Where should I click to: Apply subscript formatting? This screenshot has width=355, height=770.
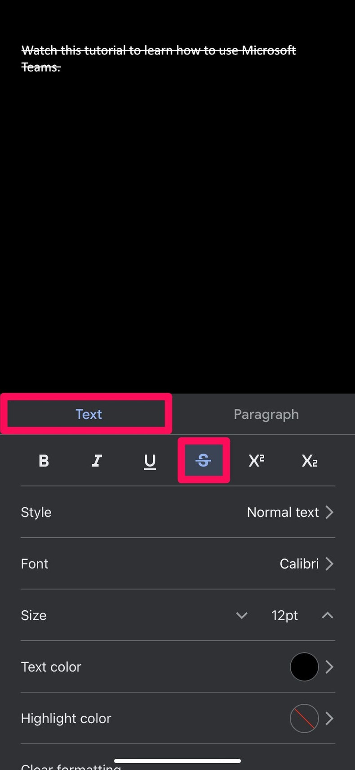(309, 460)
